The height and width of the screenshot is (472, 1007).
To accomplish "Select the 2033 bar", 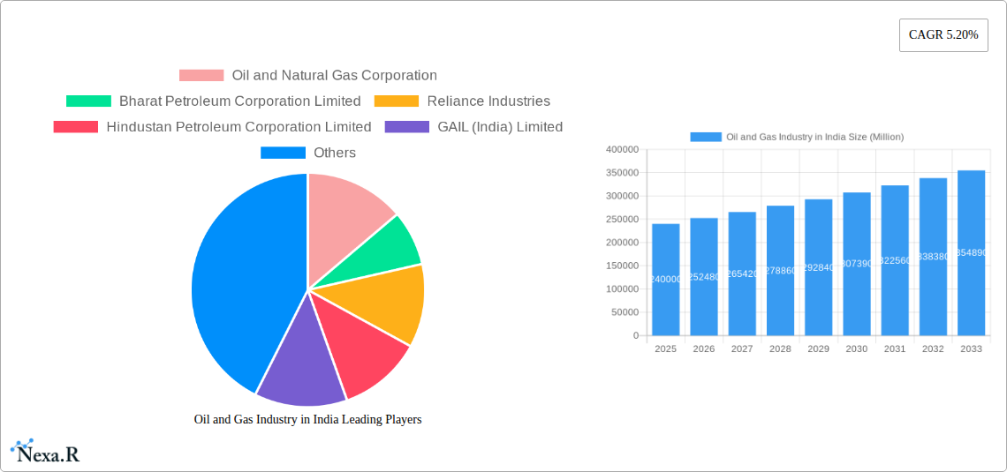I will coord(971,252).
